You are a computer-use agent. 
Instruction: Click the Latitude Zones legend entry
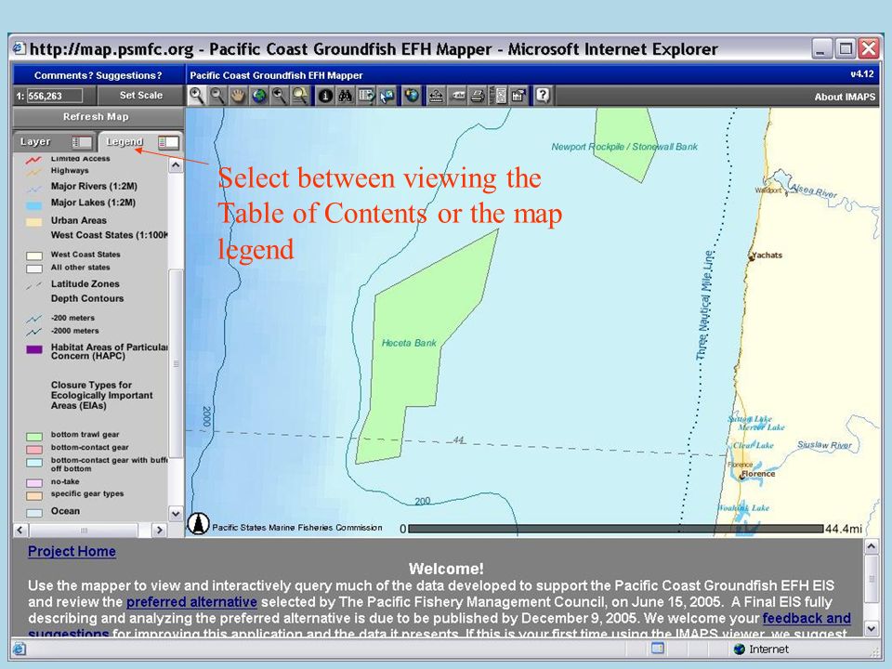85,283
